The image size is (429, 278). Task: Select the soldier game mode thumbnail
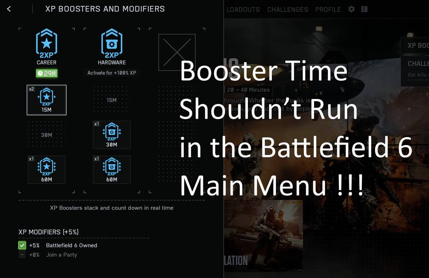point(263,236)
